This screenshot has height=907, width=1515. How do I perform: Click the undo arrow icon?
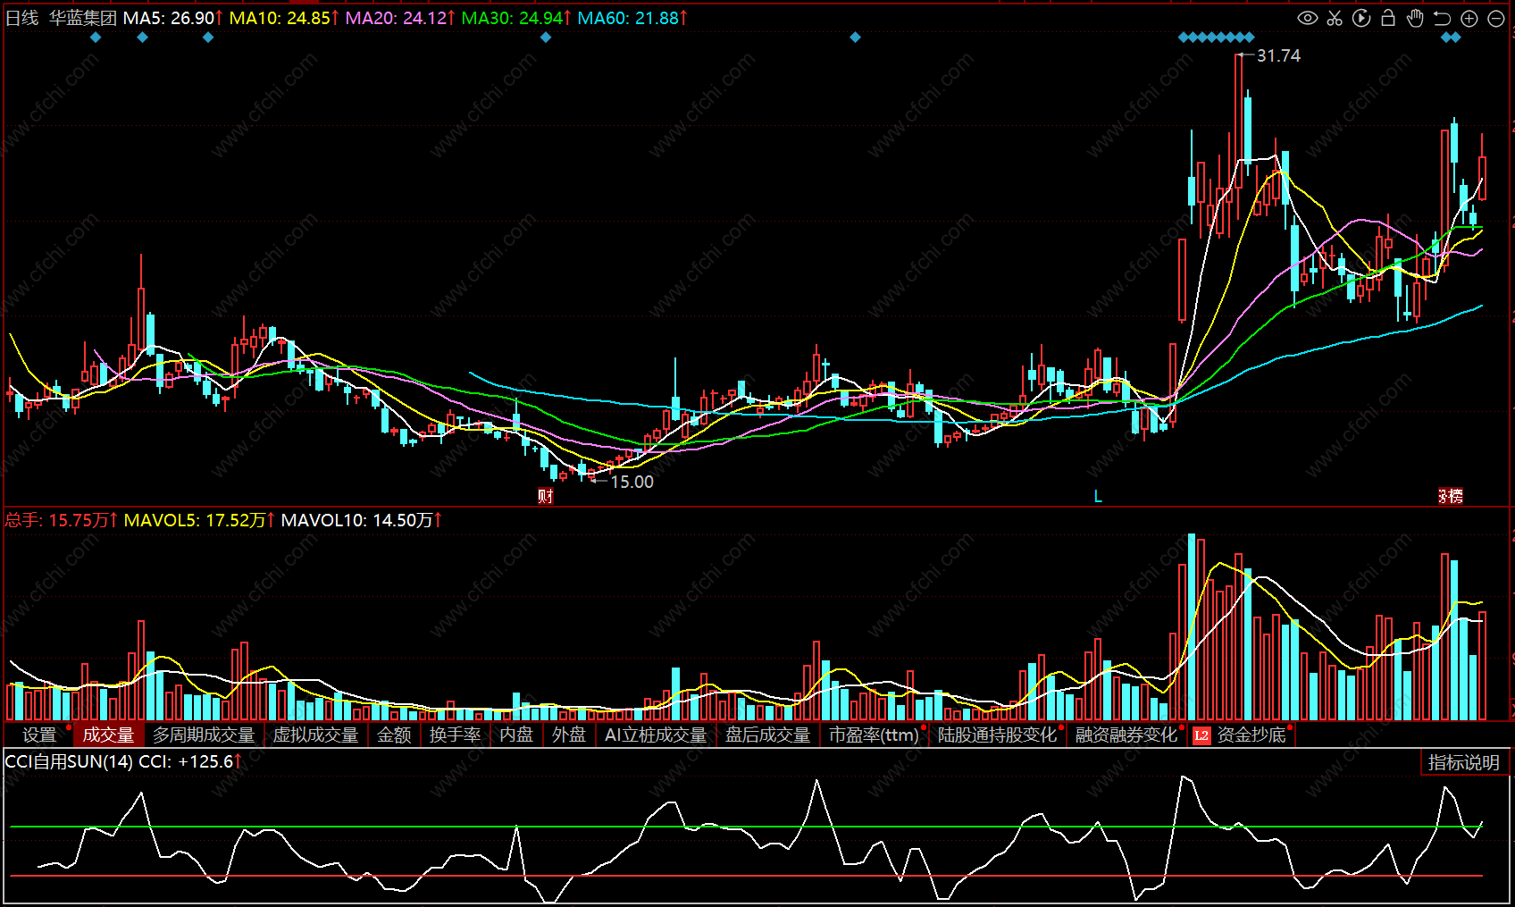point(1442,18)
